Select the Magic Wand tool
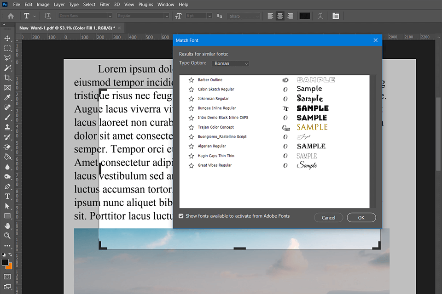 click(7, 68)
